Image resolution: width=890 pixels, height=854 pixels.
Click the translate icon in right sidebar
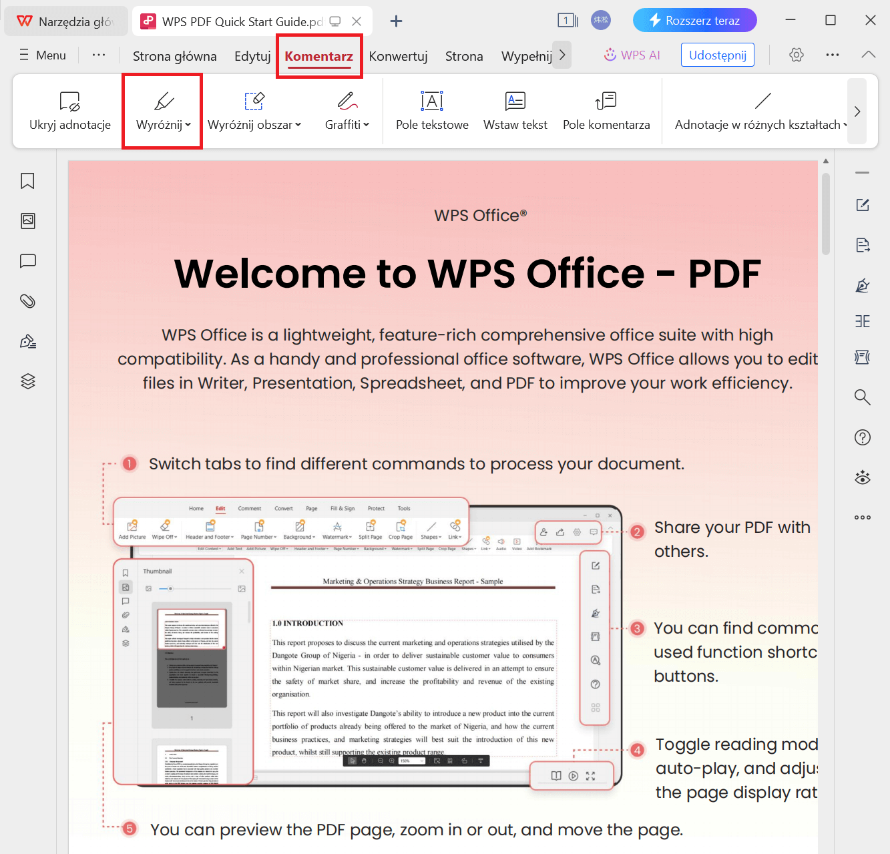(x=863, y=357)
